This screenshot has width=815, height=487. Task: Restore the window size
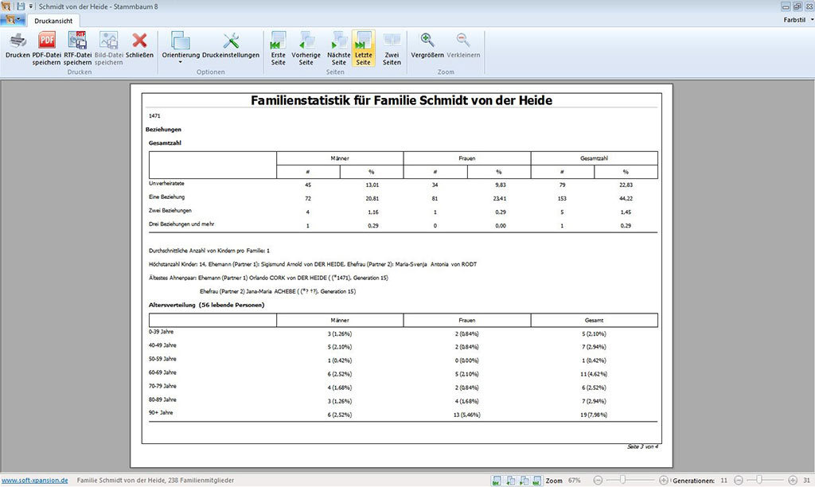(797, 6)
